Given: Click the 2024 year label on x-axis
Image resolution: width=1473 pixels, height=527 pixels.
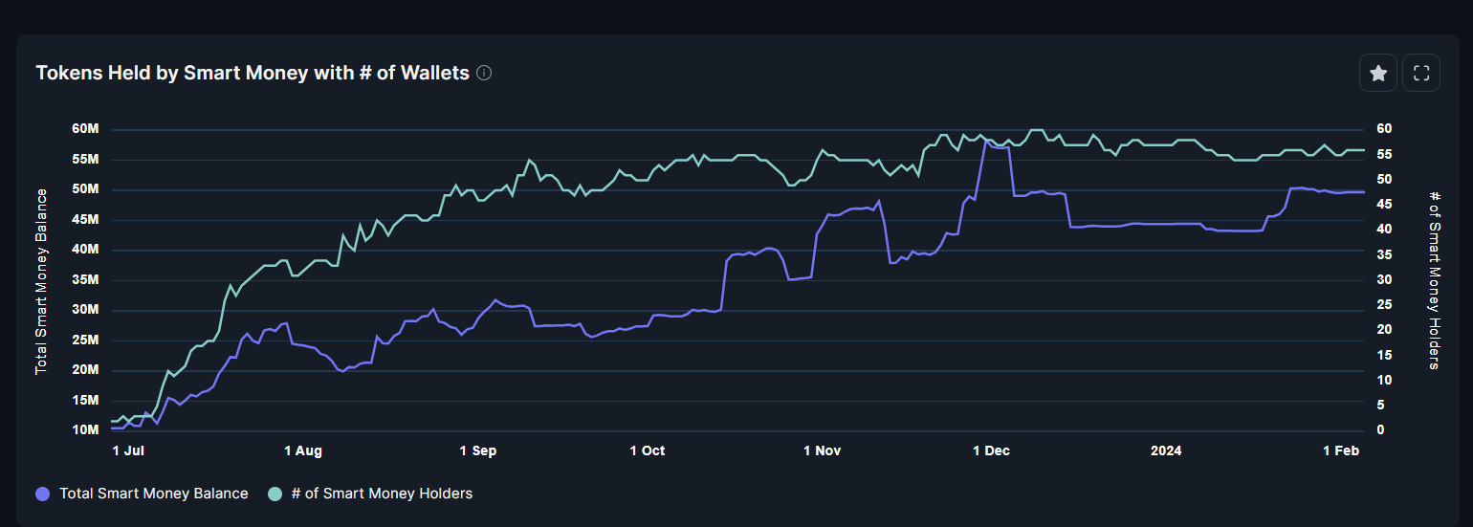Looking at the screenshot, I should point(1166,450).
